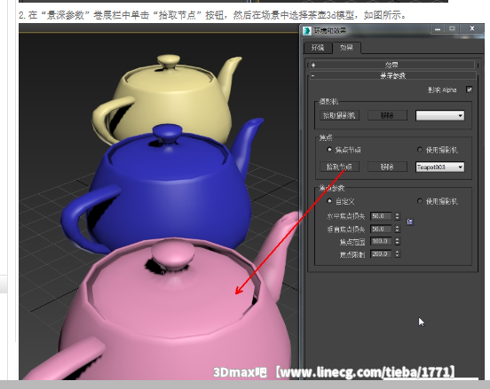The width and height of the screenshot is (490, 389).
Task: Select the 焦点节点 radio button
Action: point(328,150)
